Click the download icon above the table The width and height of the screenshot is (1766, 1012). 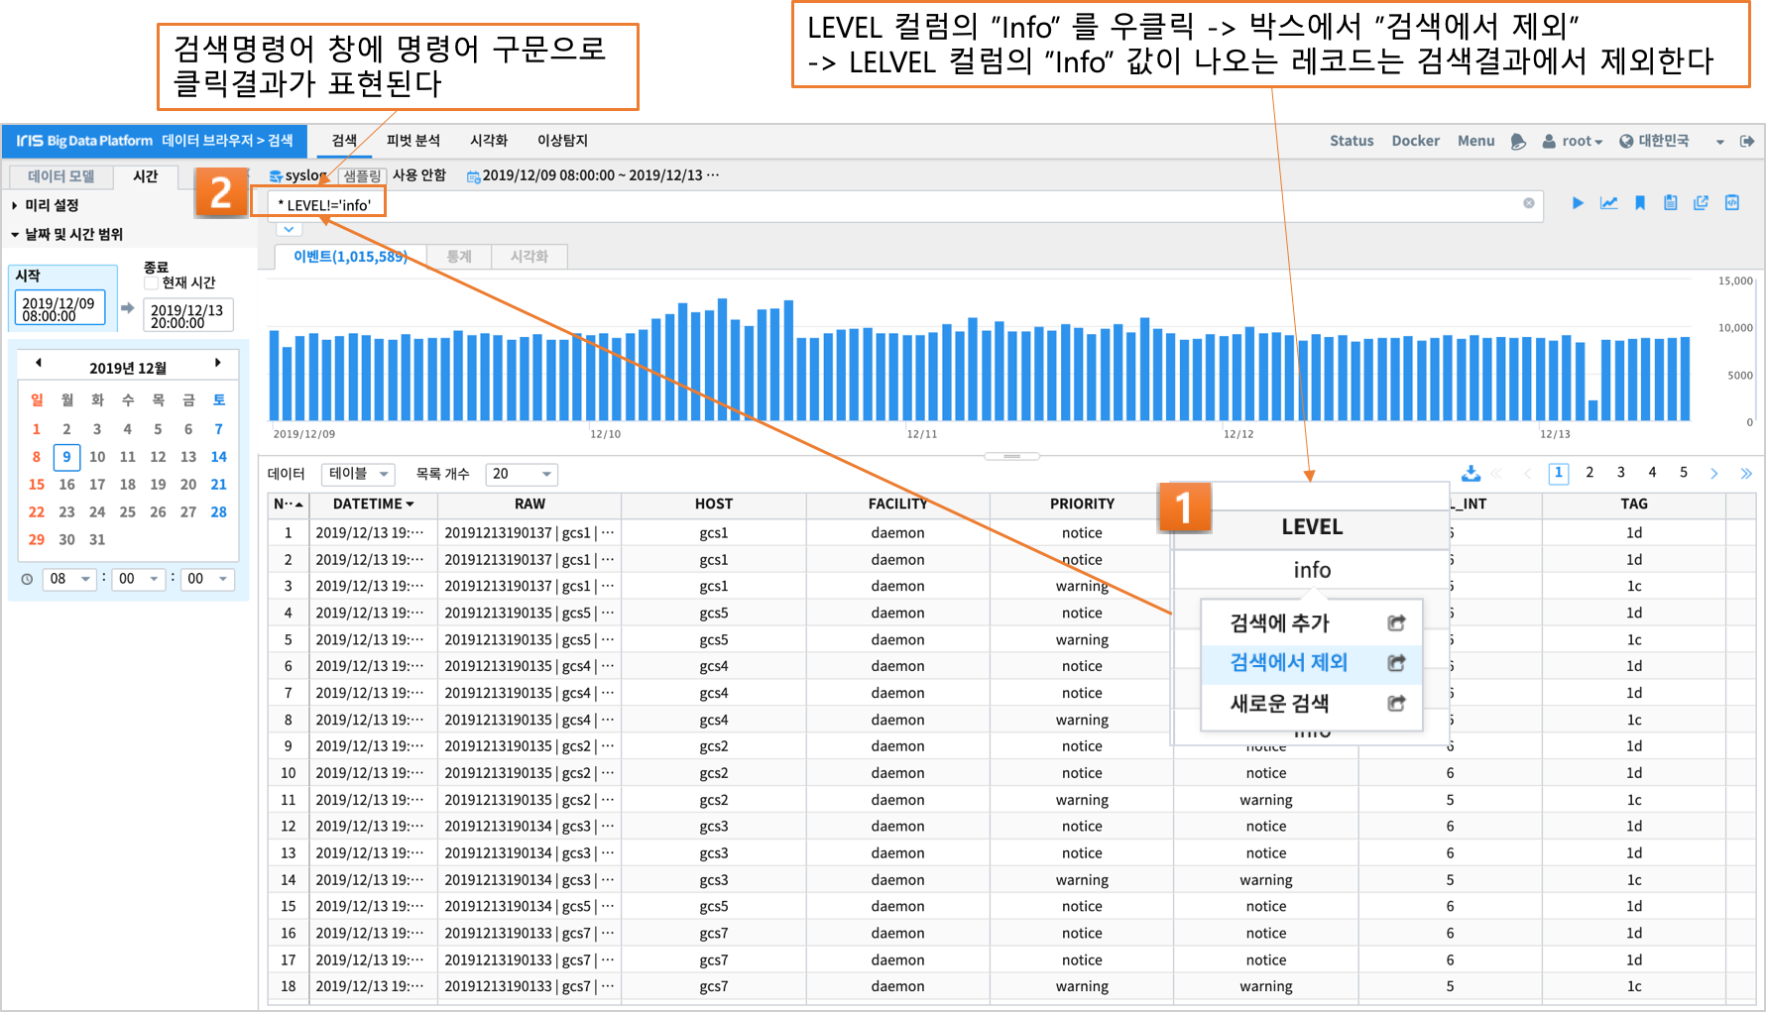pyautogui.click(x=1472, y=473)
